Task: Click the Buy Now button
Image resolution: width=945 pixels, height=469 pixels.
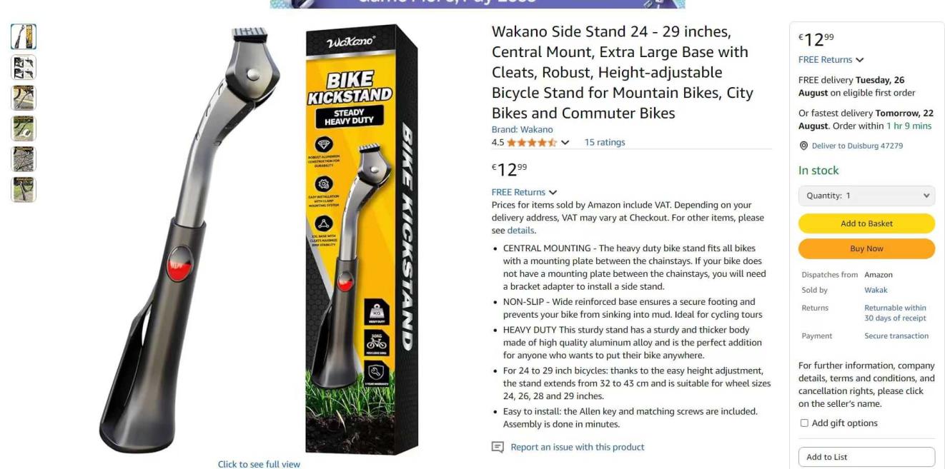Action: pyautogui.click(x=866, y=248)
